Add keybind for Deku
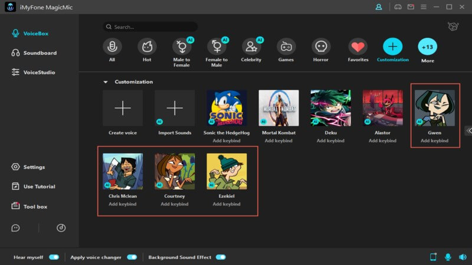Screen dimensions: 472x265 tap(330, 141)
